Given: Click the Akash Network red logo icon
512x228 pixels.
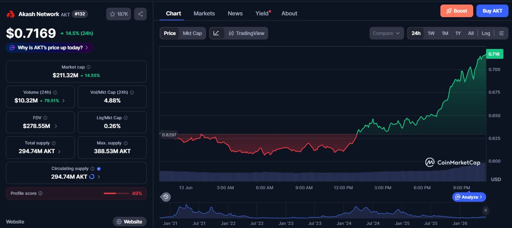Looking at the screenshot, I should tap(11, 14).
